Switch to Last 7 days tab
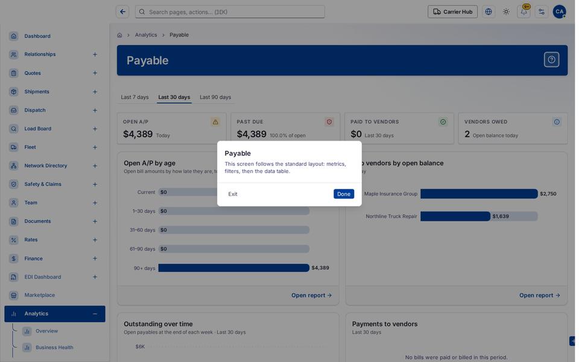Image resolution: width=579 pixels, height=362 pixels. pos(134,97)
